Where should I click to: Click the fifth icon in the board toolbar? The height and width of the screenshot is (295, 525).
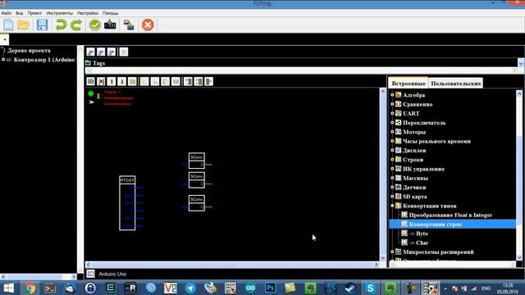(x=132, y=81)
